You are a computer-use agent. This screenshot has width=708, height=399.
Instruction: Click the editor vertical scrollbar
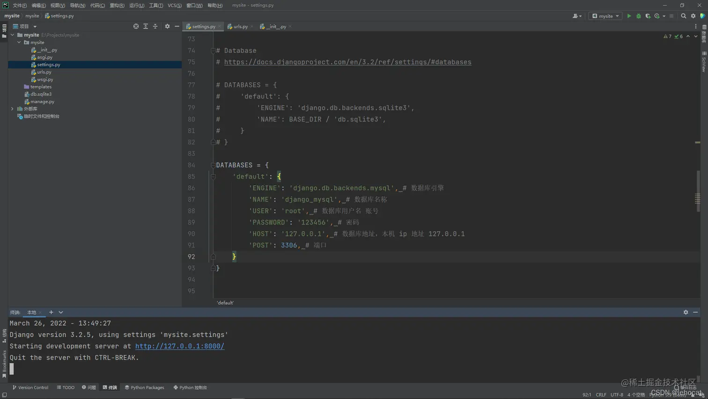click(698, 192)
